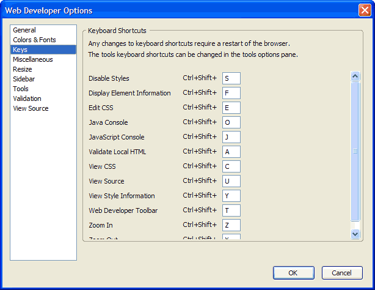Click the 'Zoom In' label
This screenshot has width=375, height=290.
[x=101, y=225]
